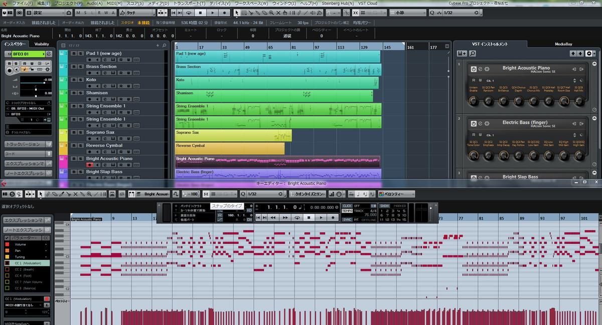This screenshot has width=602, height=325.
Task: Select the Draw pencil tool in key editor toolbar
Action: [x=48, y=194]
